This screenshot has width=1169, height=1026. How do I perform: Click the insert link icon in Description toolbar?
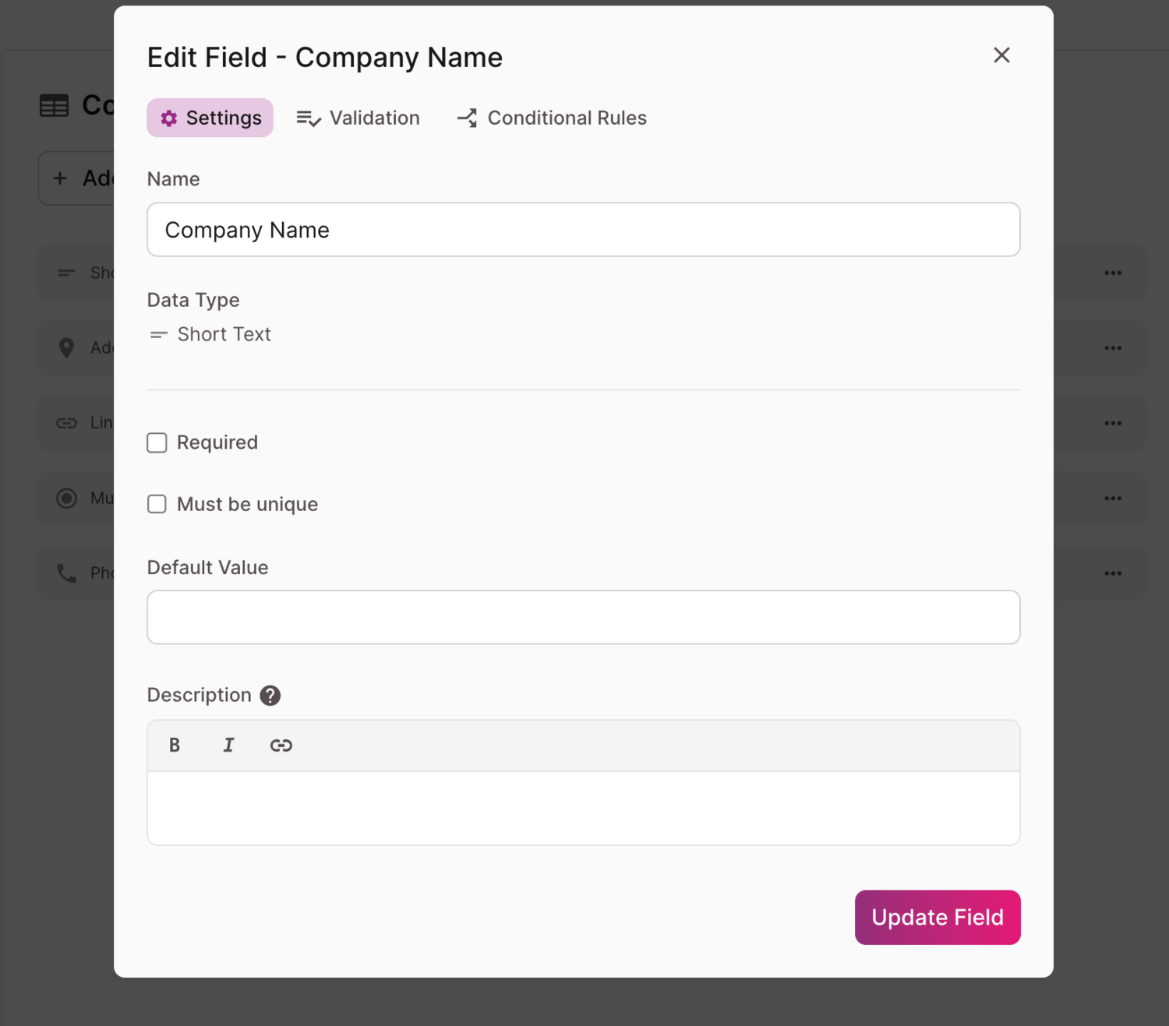[x=281, y=746]
